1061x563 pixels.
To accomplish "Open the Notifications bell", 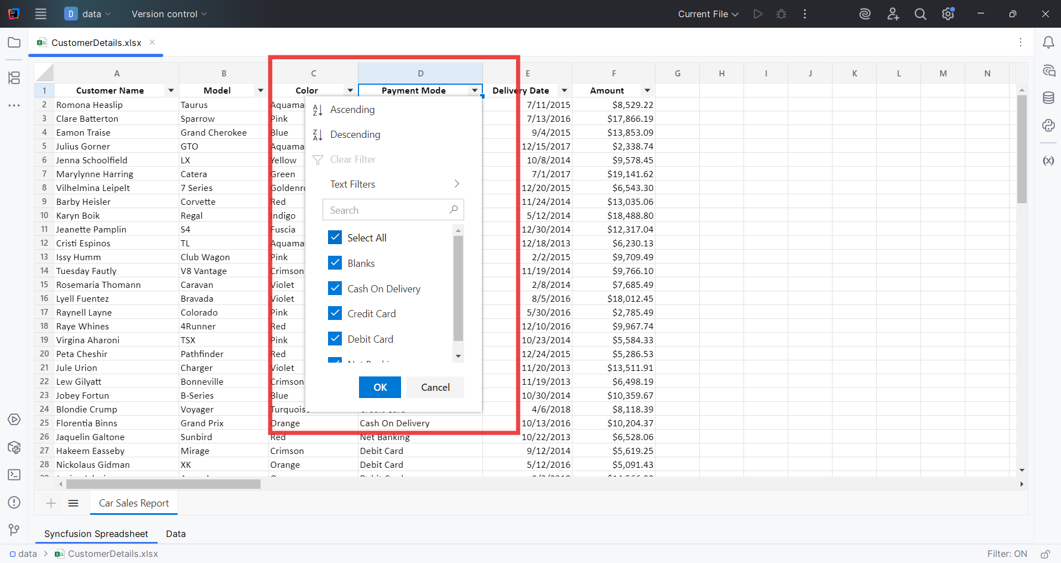I will coord(1049,42).
